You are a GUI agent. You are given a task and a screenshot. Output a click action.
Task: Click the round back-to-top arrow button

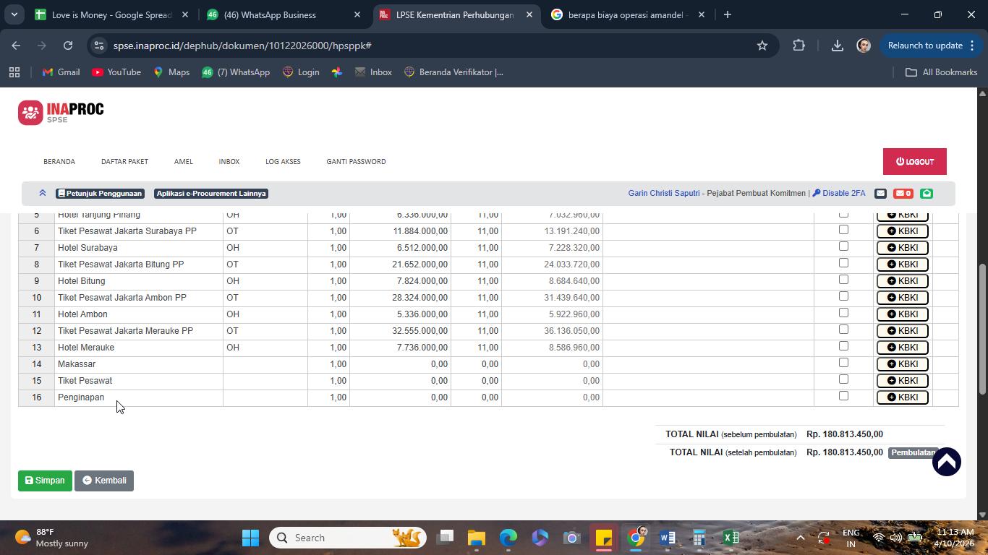tap(946, 462)
